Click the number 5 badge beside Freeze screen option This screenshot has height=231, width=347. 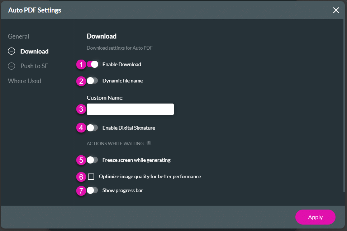pyautogui.click(x=81, y=160)
